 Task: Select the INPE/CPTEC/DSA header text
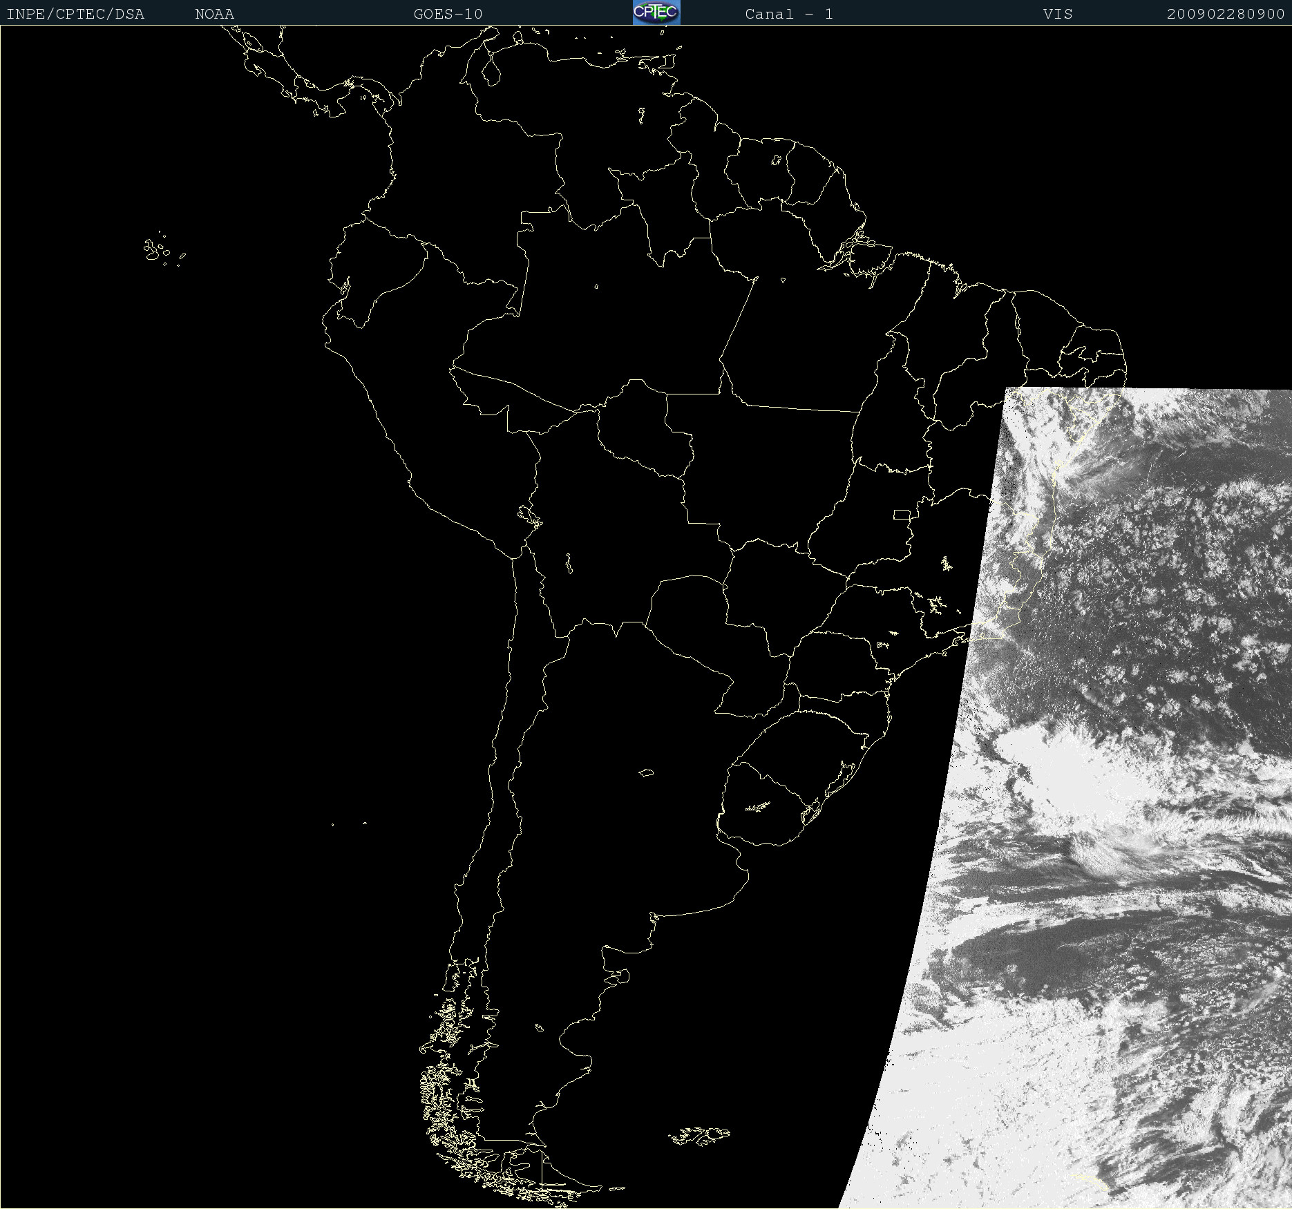pyautogui.click(x=75, y=14)
